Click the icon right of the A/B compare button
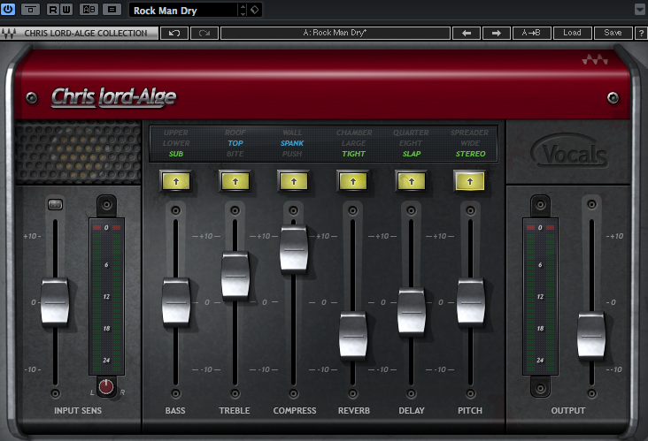 [112, 9]
